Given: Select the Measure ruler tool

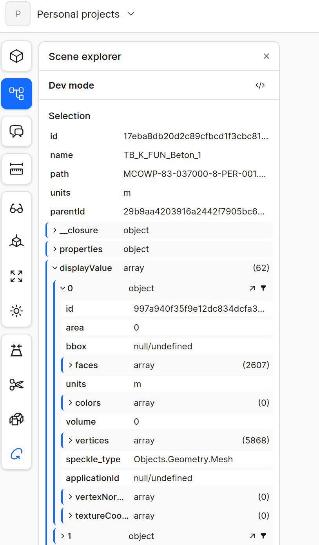Looking at the screenshot, I should click(16, 169).
